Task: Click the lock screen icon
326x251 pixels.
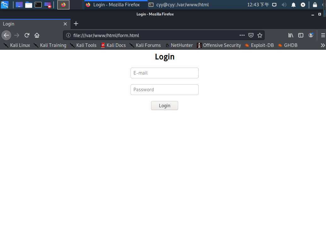Action: point(315,5)
